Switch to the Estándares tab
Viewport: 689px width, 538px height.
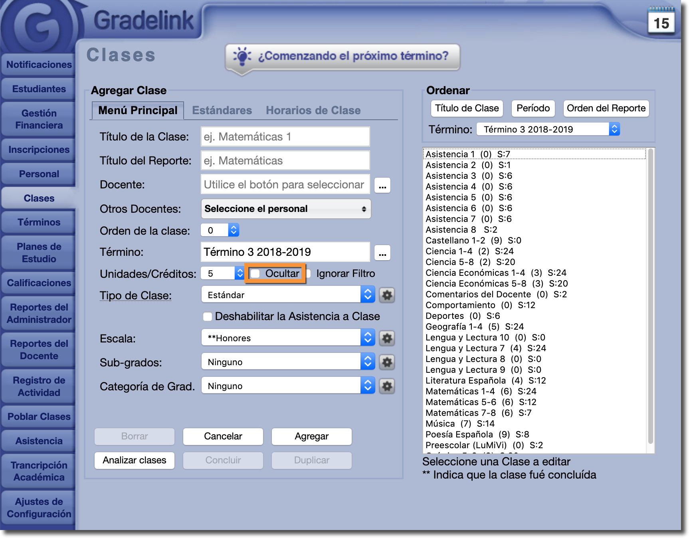click(222, 111)
